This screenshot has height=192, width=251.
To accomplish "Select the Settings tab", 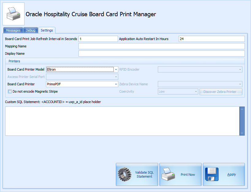I will (x=47, y=30).
